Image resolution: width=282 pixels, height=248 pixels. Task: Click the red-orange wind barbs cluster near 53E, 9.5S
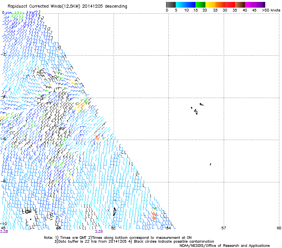pyautogui.click(x=154, y=215)
